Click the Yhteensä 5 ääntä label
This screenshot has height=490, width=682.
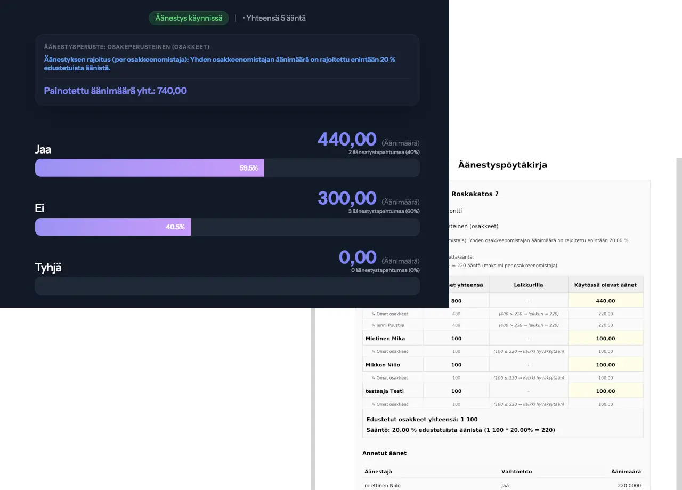pos(275,18)
